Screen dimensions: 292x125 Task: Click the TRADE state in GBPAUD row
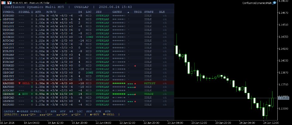[x=149, y=94]
